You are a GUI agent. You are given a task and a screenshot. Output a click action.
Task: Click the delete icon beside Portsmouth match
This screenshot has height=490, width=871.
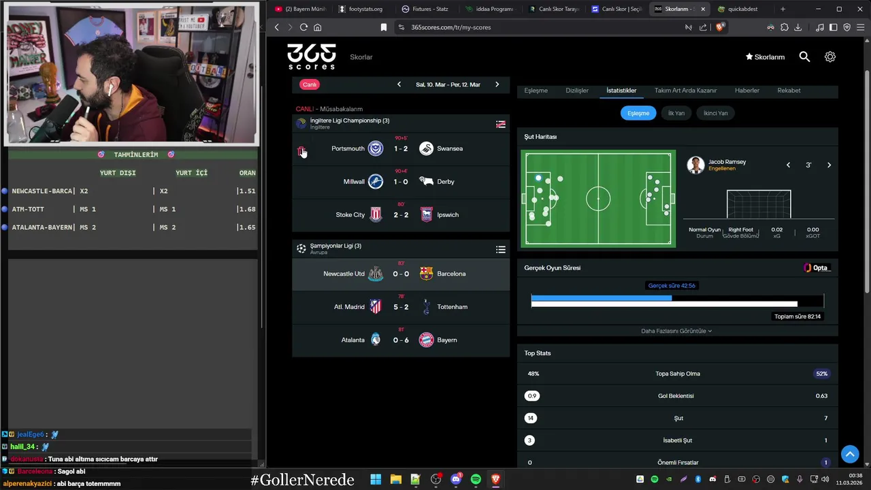[301, 151]
